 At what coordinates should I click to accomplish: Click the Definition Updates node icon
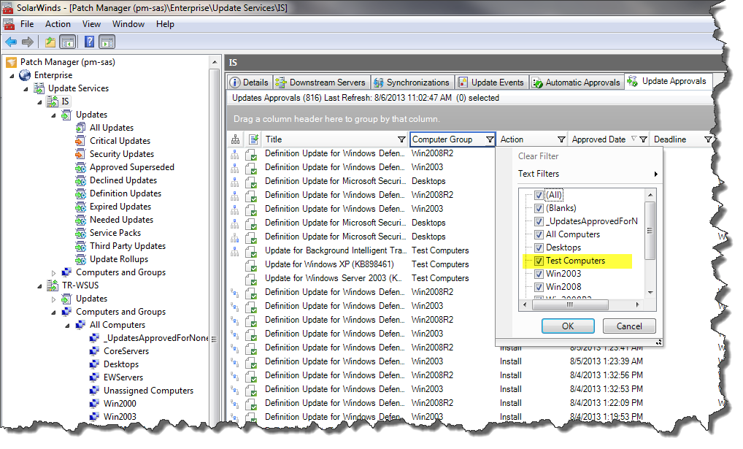(x=80, y=193)
